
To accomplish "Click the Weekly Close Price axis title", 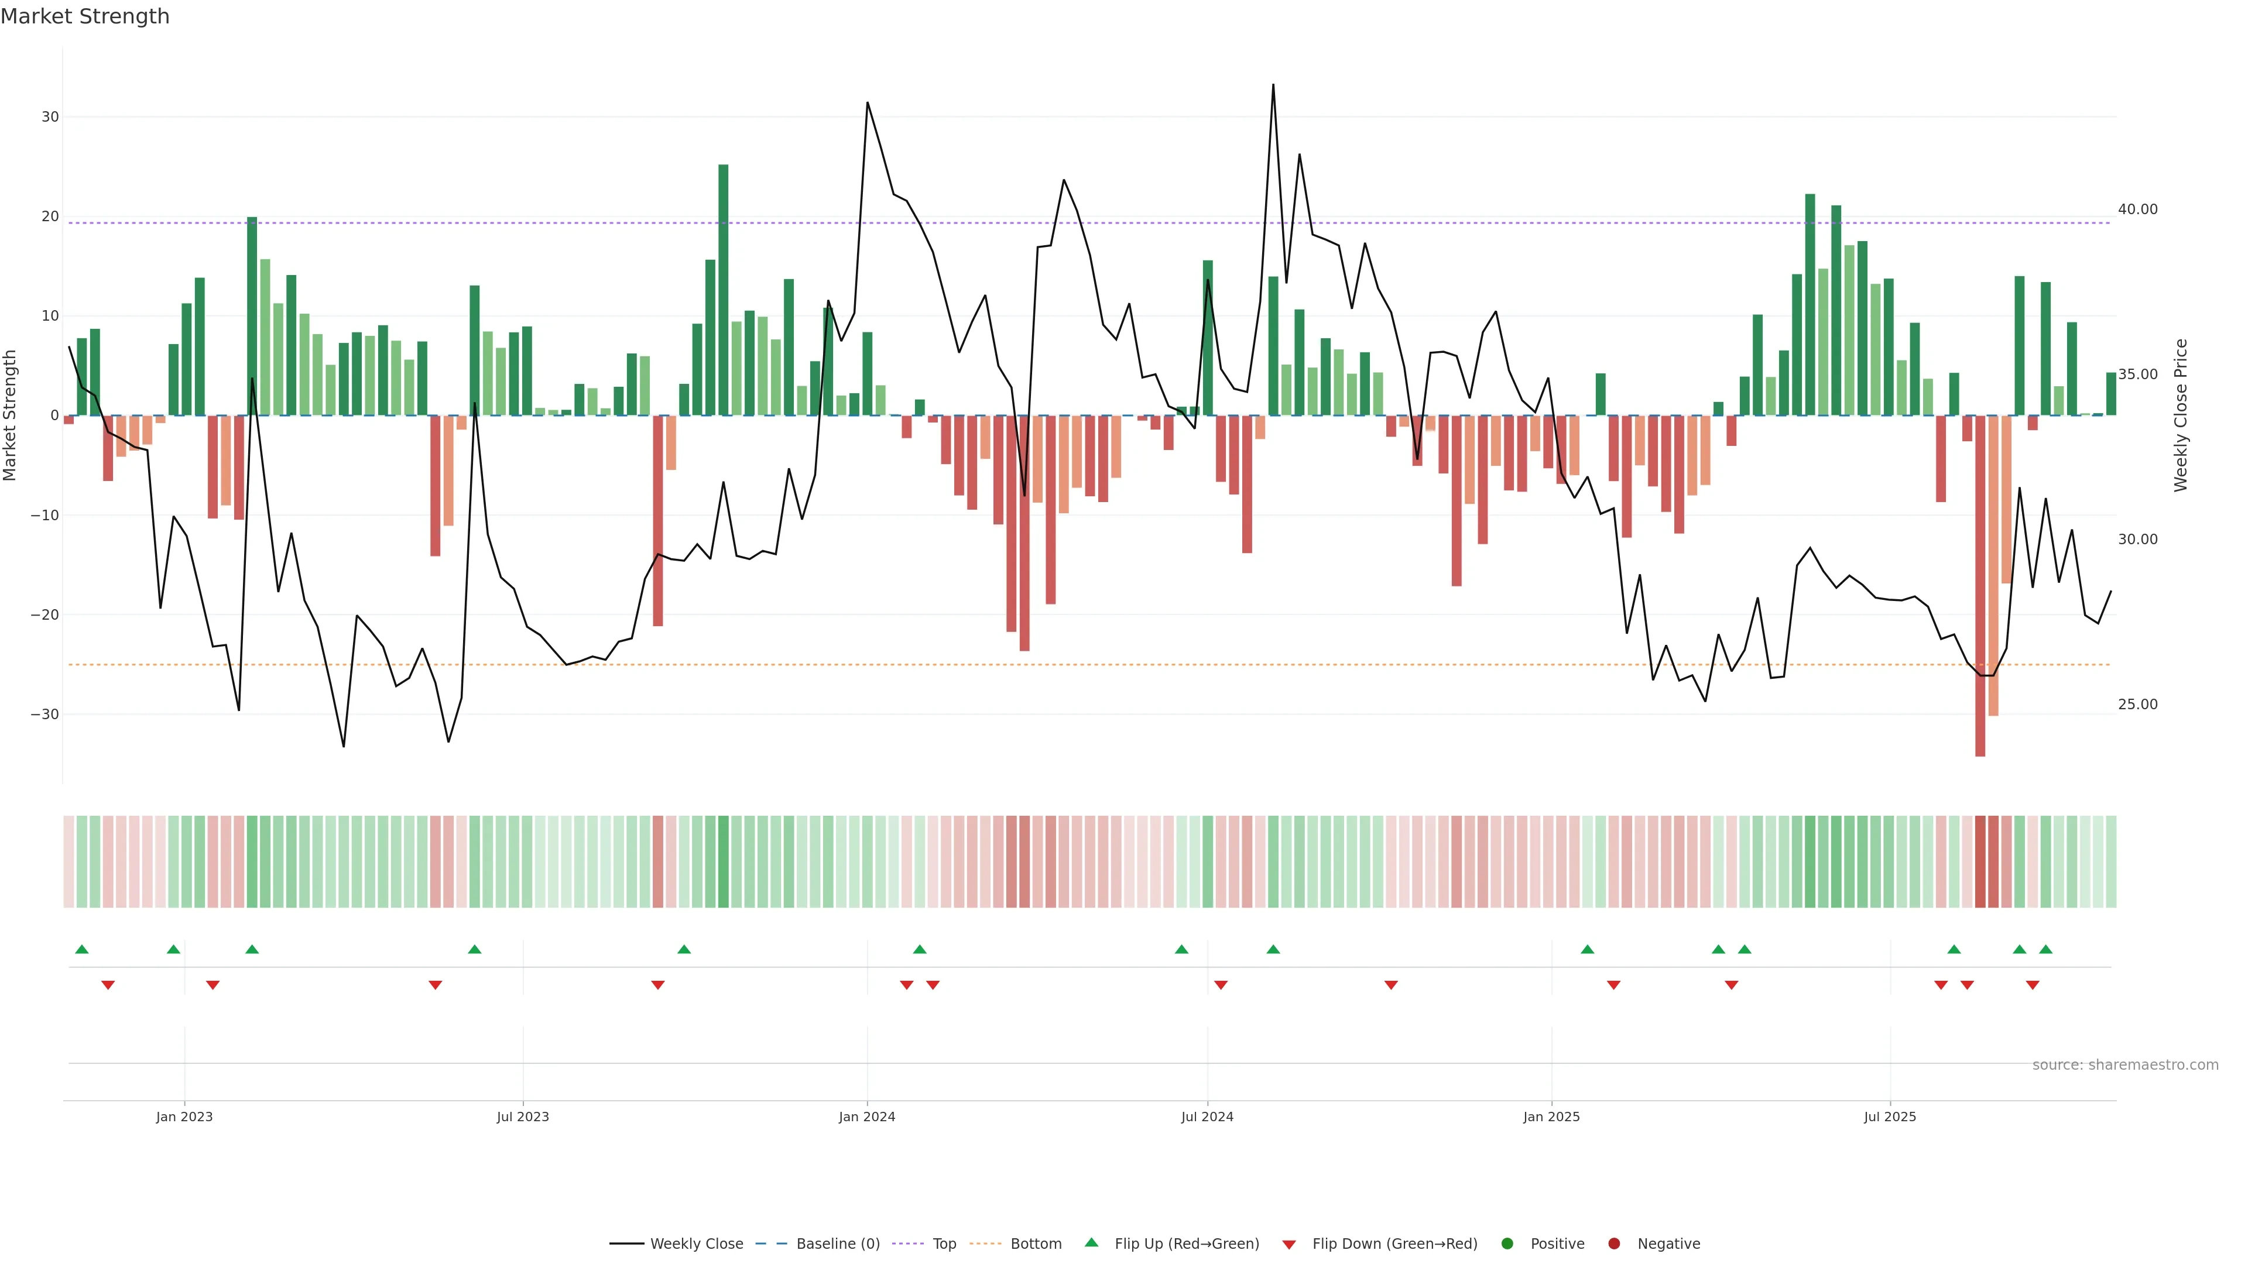I will tap(2181, 415).
